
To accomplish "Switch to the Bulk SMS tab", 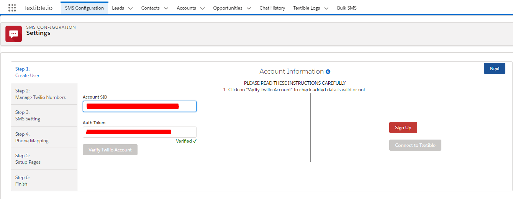I will pos(347,8).
